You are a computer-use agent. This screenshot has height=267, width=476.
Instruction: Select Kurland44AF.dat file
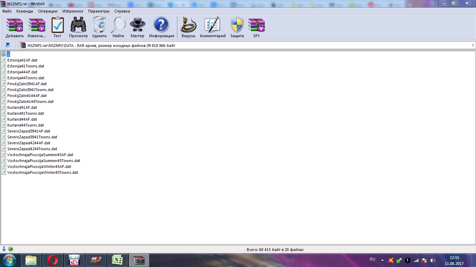pyautogui.click(x=22, y=119)
